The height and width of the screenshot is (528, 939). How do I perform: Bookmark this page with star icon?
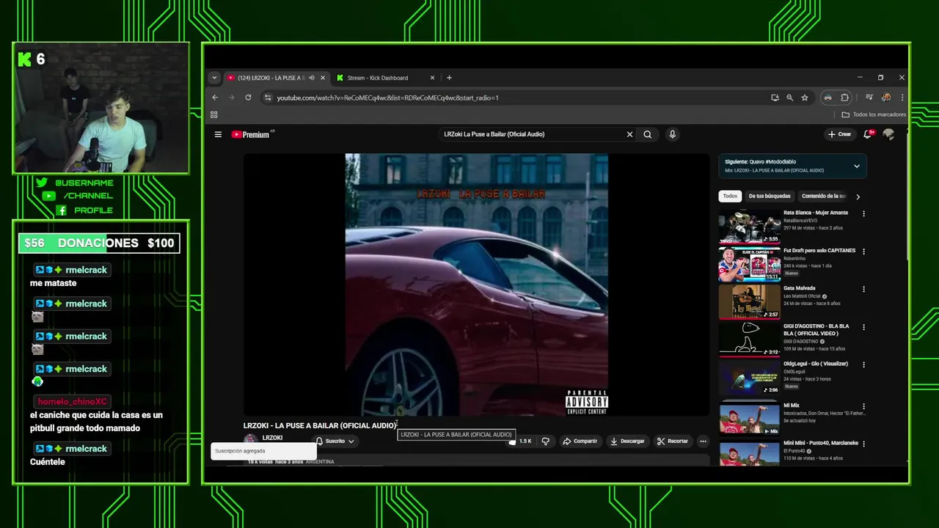(x=805, y=98)
